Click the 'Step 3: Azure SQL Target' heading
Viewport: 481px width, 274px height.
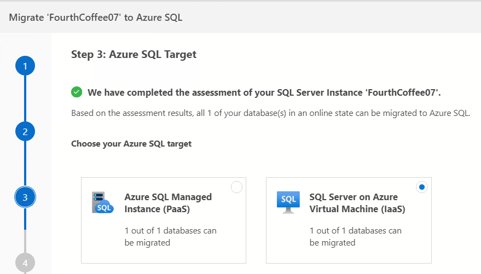pyautogui.click(x=134, y=54)
